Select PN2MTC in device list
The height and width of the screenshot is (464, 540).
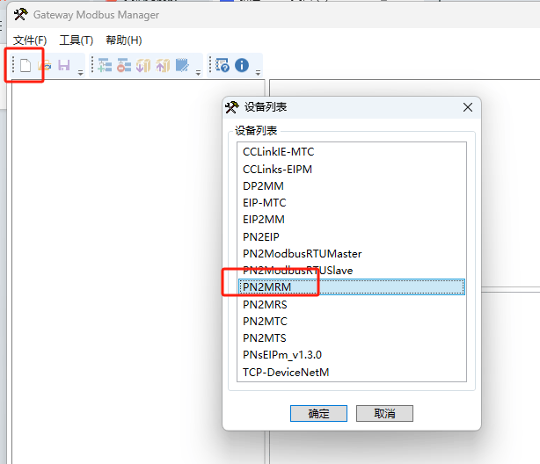coord(352,322)
